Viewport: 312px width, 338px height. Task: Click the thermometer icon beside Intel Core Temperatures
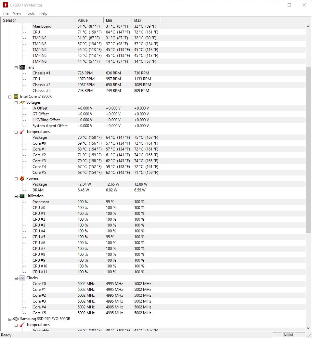point(22,132)
